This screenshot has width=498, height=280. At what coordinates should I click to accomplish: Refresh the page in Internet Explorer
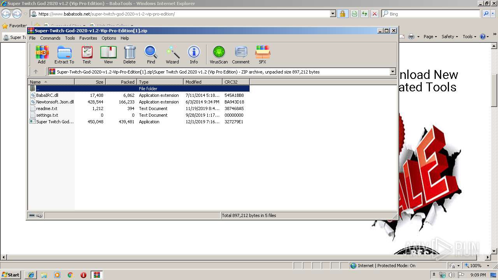365,14
